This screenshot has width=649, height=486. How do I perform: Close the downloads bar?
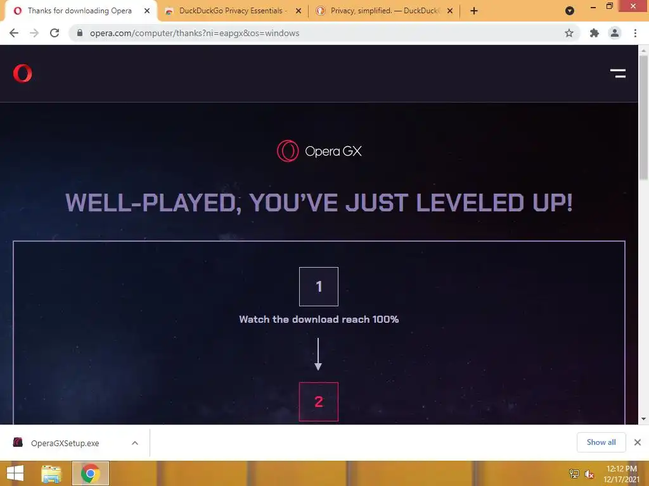638,442
